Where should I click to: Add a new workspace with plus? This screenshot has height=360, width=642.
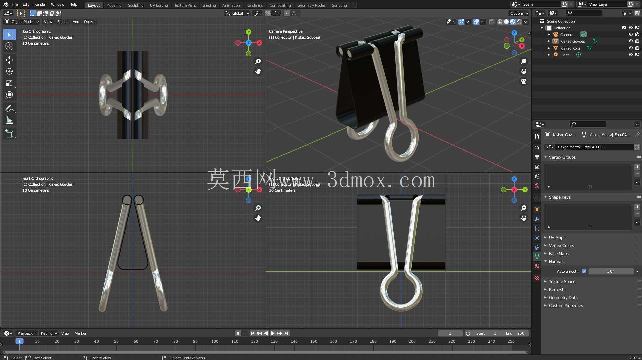click(x=354, y=5)
